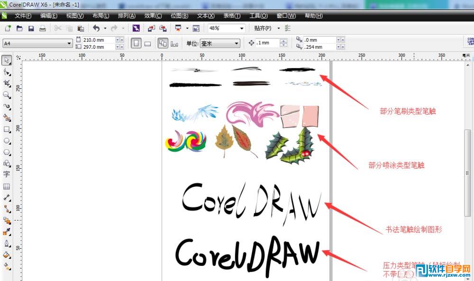The height and width of the screenshot is (281, 474).
Task: Open the 工具(O) menu
Action: click(x=258, y=16)
